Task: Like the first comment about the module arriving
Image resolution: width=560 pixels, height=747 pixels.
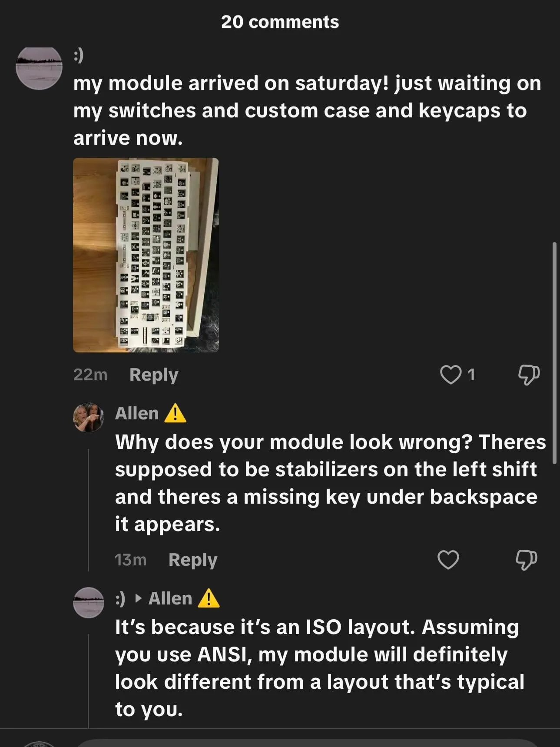Action: [451, 375]
